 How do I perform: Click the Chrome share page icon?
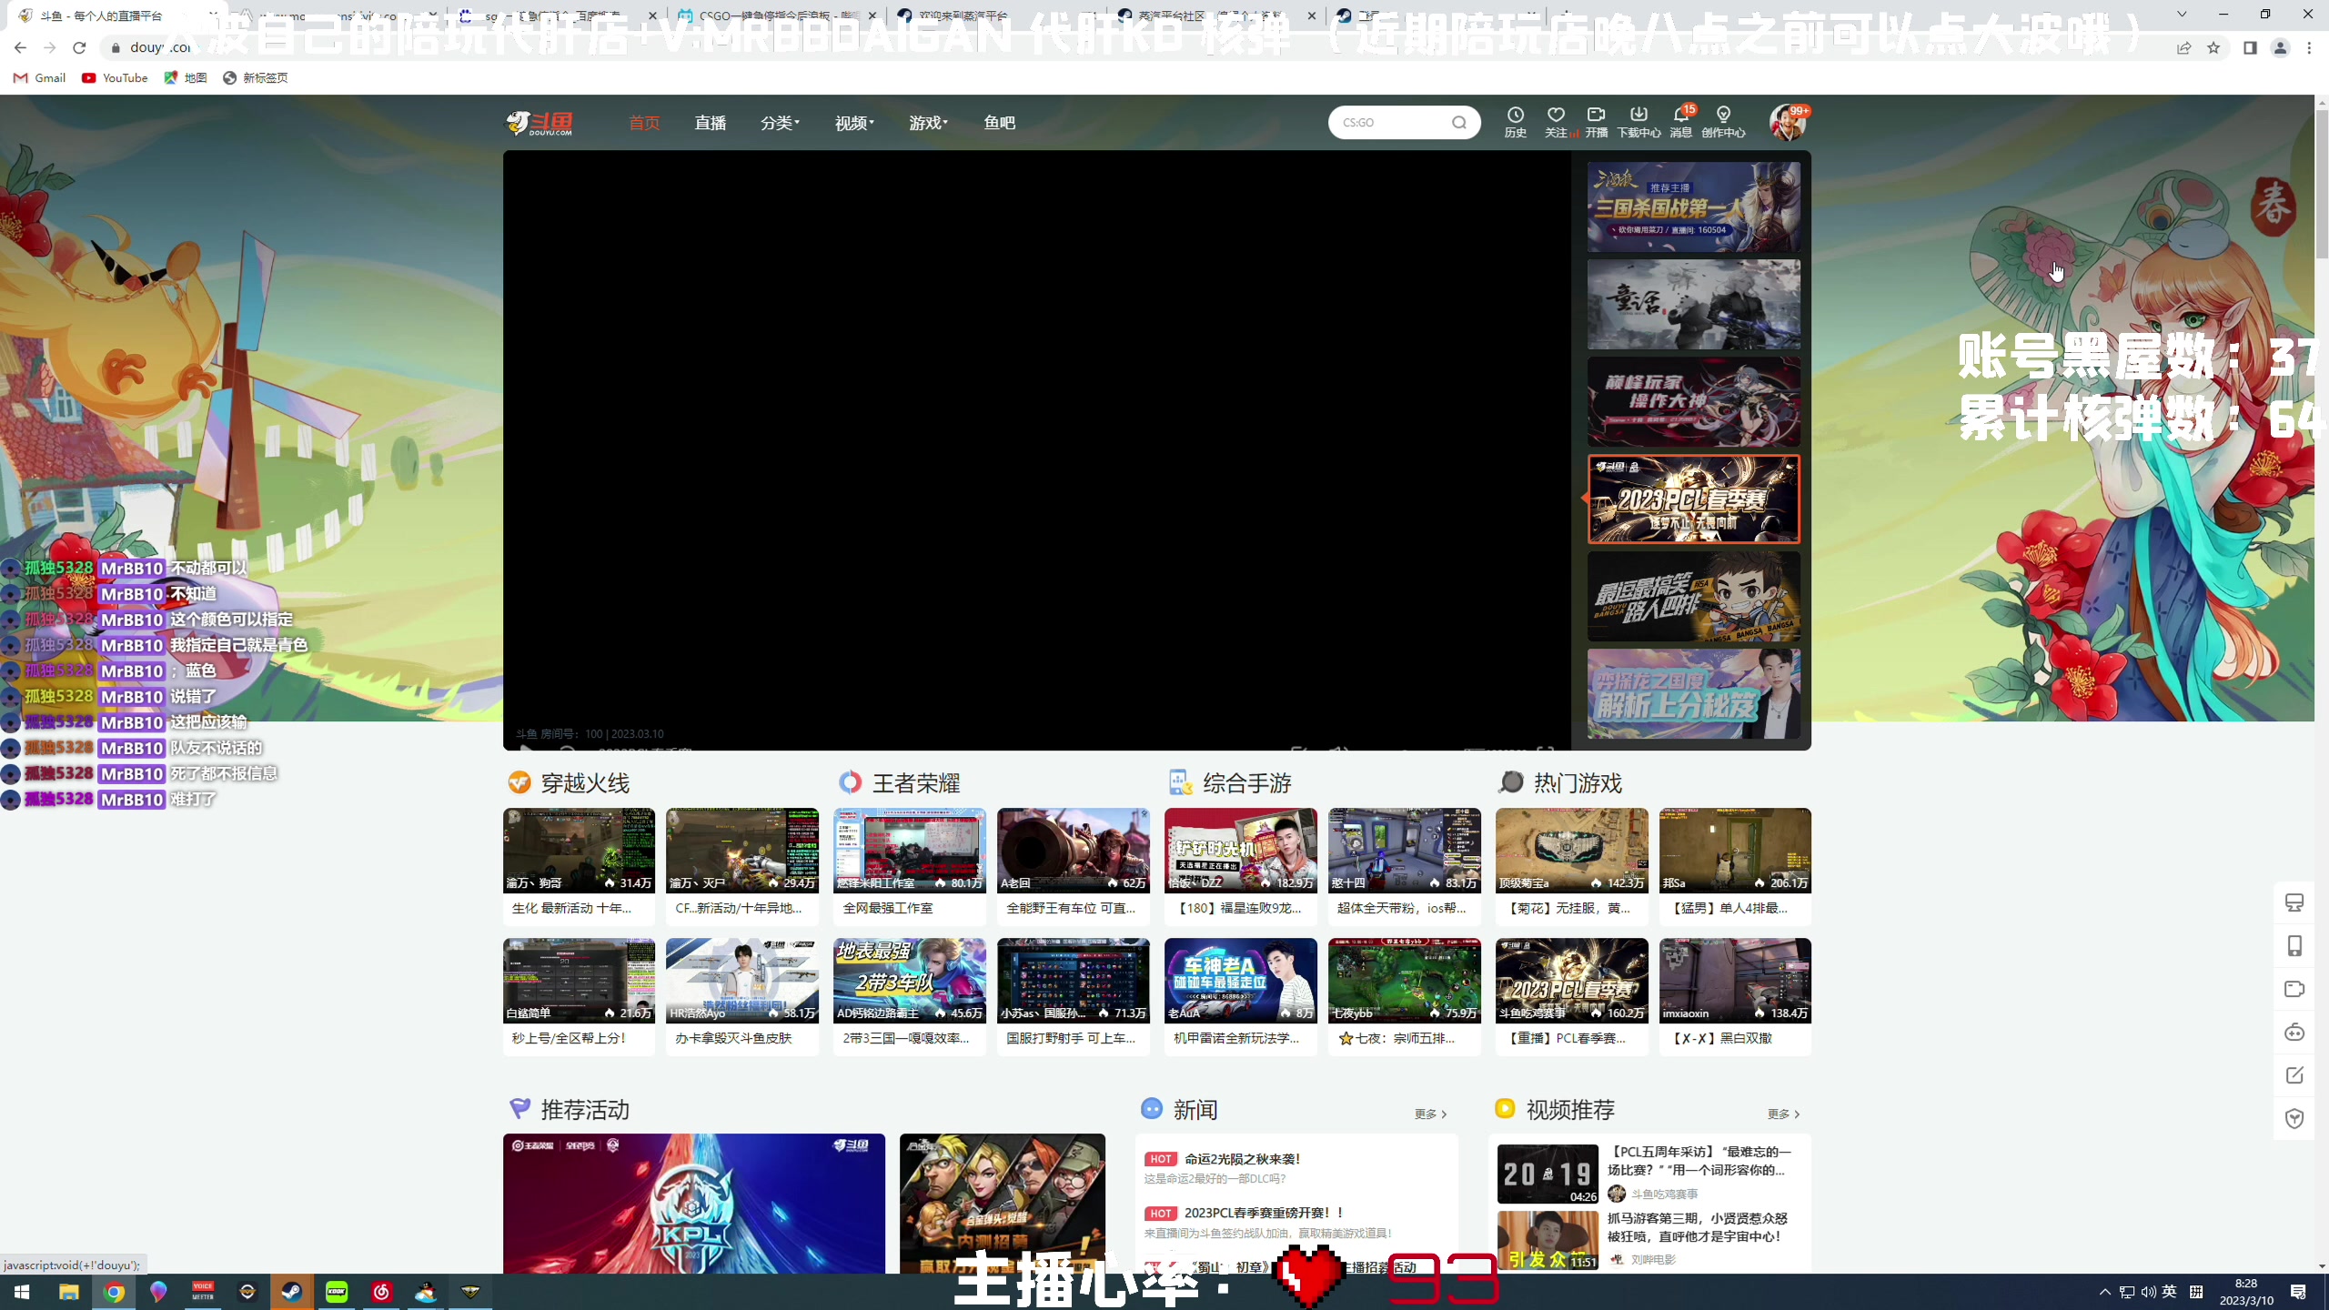[x=2183, y=48]
